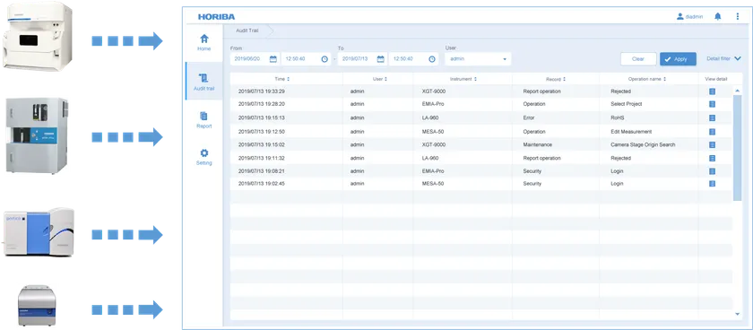Image resolution: width=753 pixels, height=330 pixels.
Task: Open the To time clock icon
Action: (x=432, y=59)
